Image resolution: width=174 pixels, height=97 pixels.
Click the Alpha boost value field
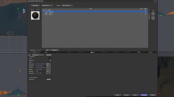coord(48,50)
